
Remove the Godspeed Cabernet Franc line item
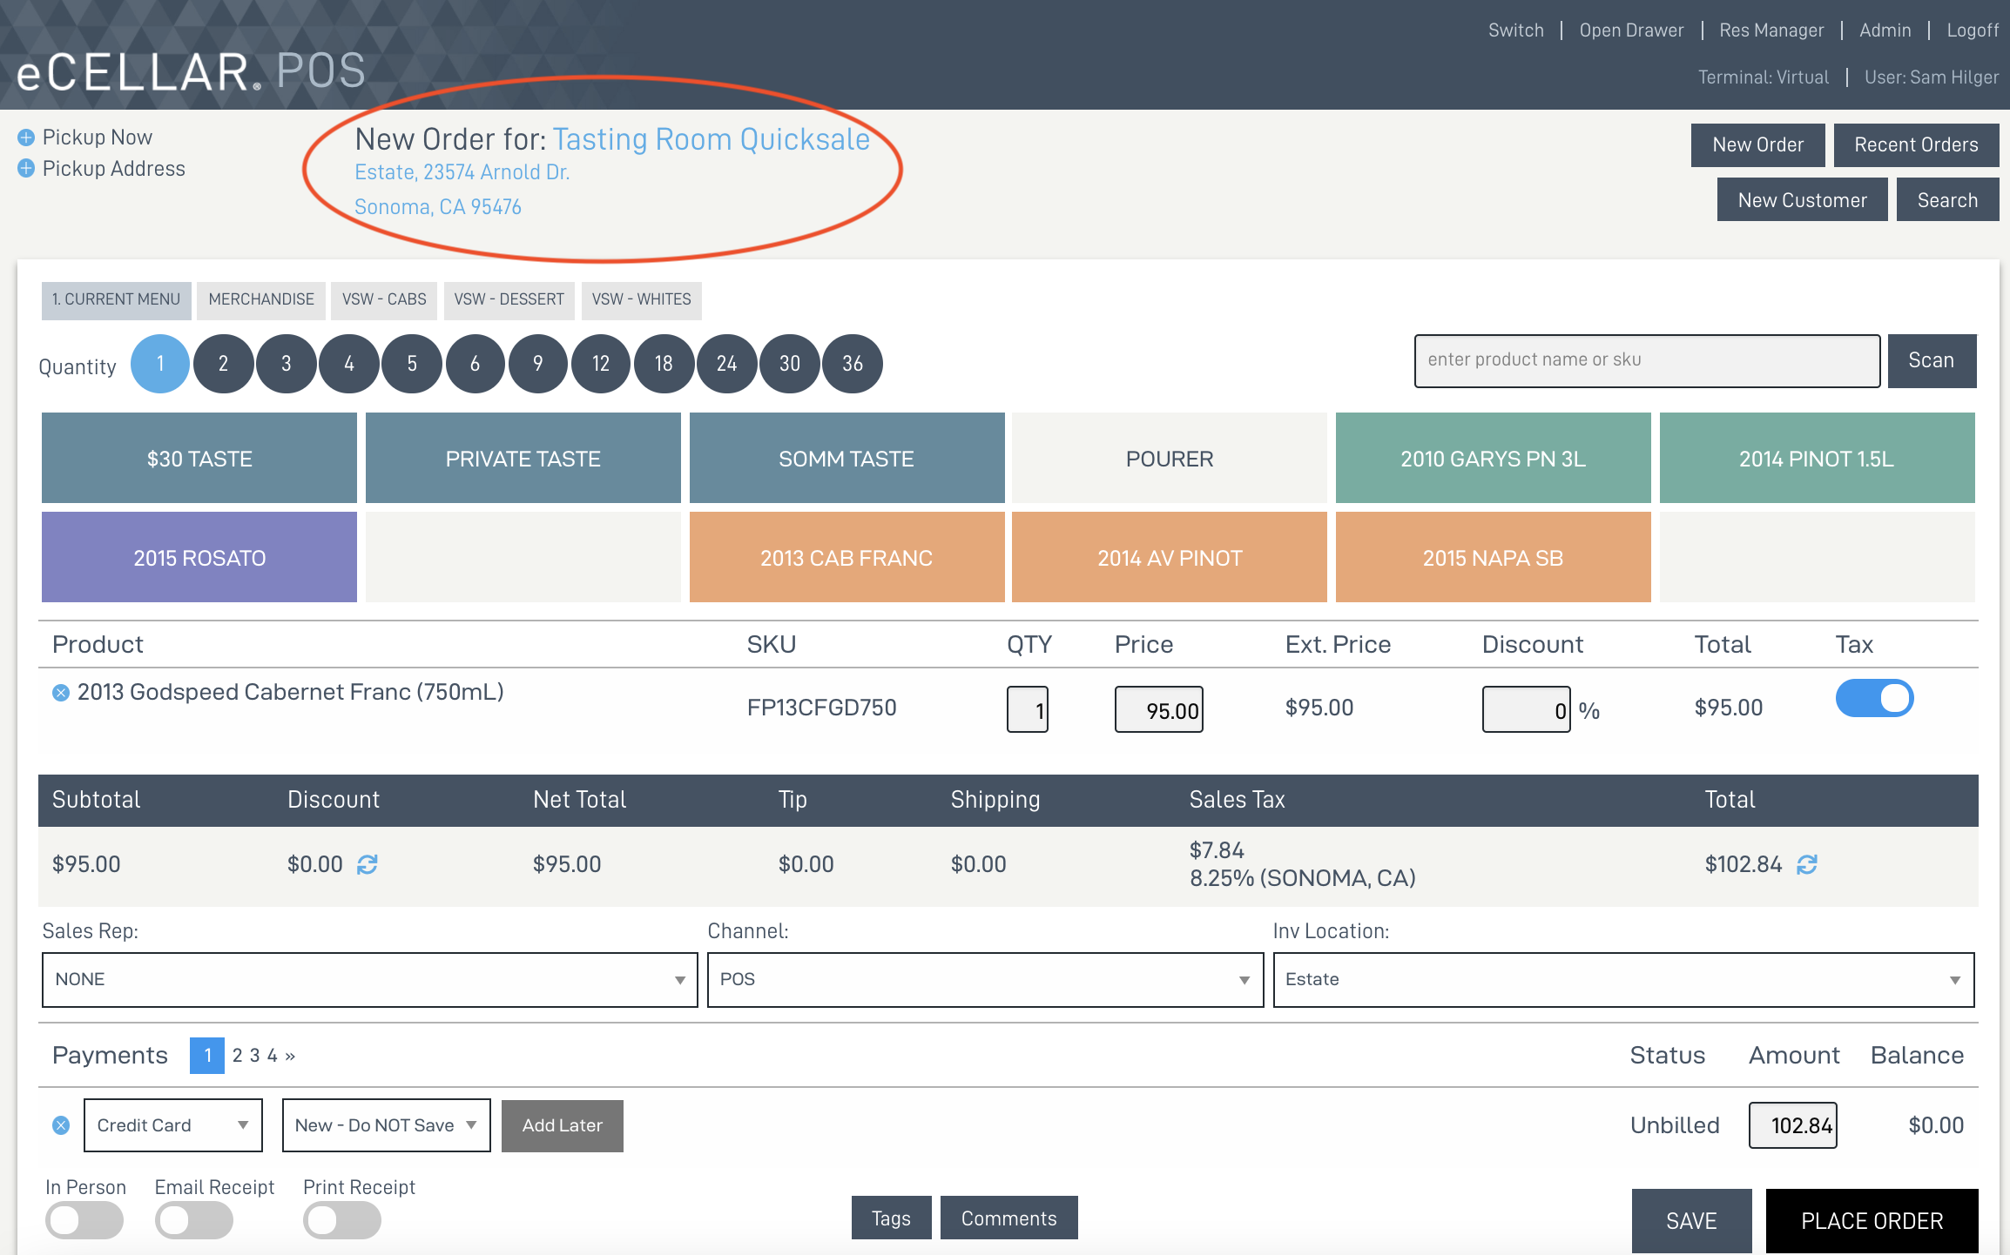point(61,693)
